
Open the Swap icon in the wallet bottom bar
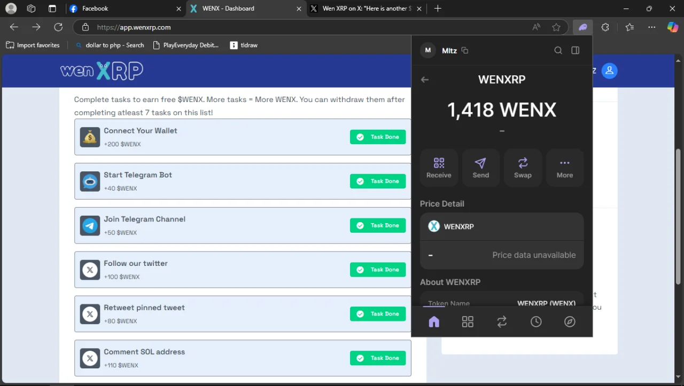[x=502, y=321]
